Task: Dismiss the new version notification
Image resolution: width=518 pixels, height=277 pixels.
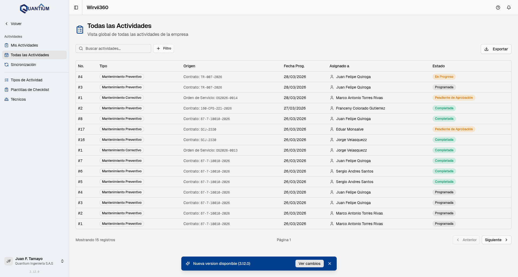Action: 329,264
